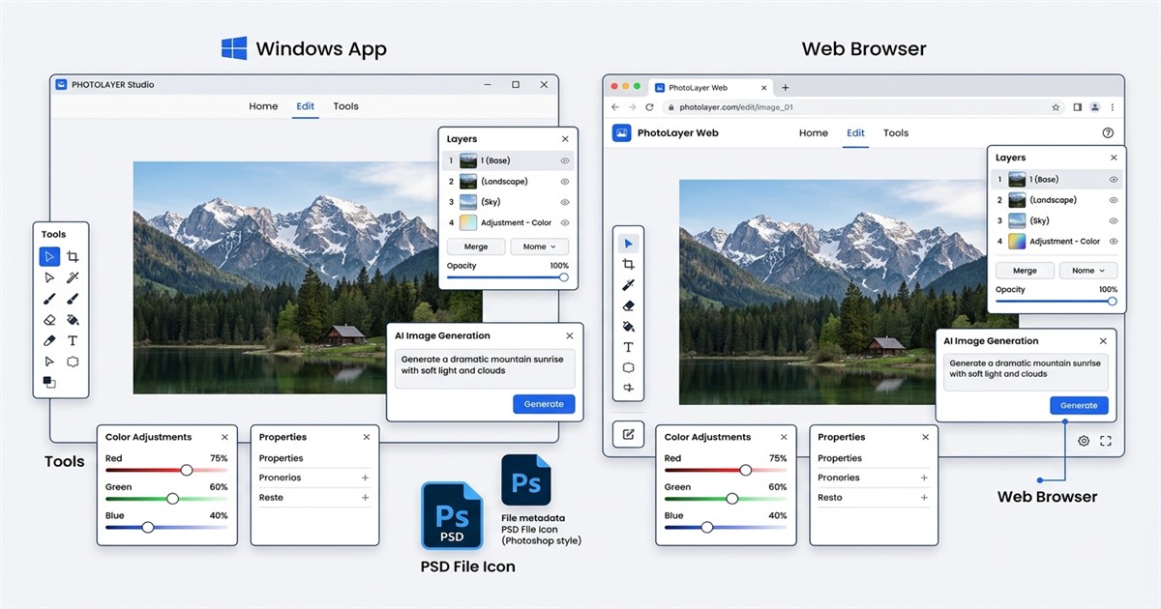Screen dimensions: 1161x609
Task: Switch to Tools tab in PHOTOLAYER Studio
Action: tap(346, 106)
